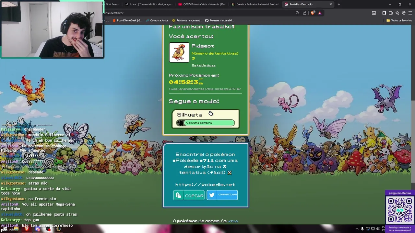The width and height of the screenshot is (415, 233).
Task: Click the pixgg.com/Darrow label
Action: tap(400, 193)
